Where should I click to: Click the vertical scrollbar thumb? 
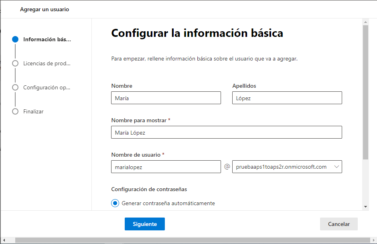point(365,92)
